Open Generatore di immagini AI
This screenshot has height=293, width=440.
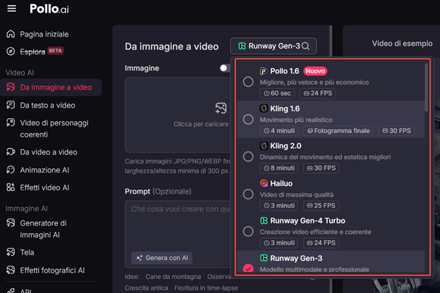pos(43,229)
